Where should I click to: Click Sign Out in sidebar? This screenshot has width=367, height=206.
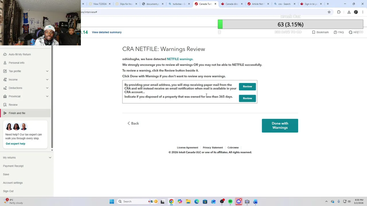(x=8, y=191)
